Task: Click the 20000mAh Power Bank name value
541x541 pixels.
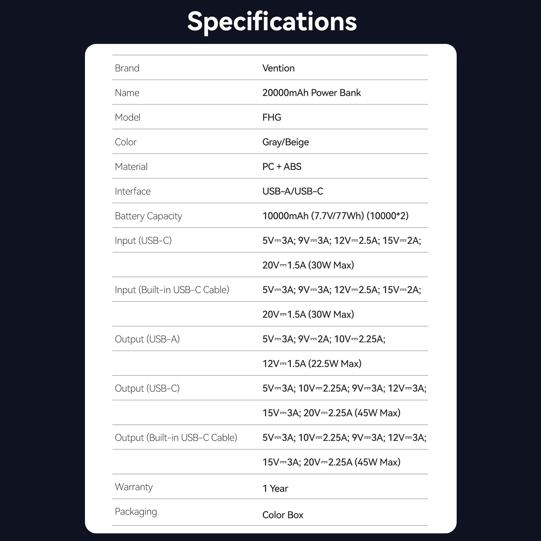Action: pyautogui.click(x=312, y=93)
